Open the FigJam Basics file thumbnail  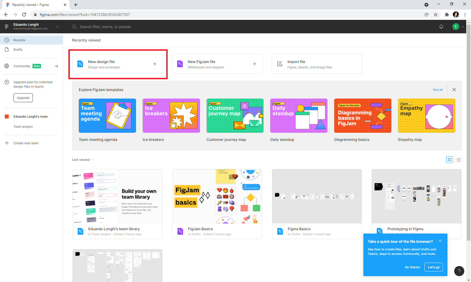(217, 196)
